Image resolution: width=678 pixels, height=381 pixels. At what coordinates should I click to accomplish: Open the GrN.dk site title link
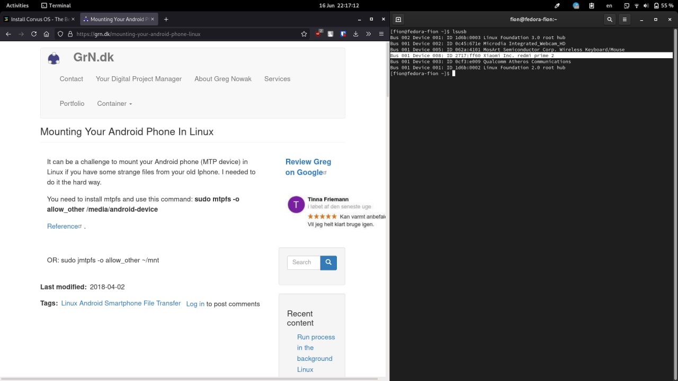click(94, 57)
